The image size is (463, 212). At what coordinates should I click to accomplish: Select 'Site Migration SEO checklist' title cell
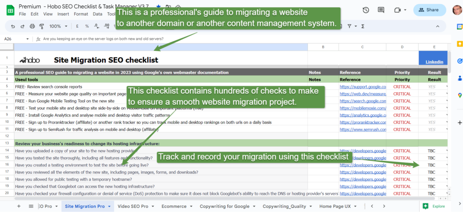(161, 58)
